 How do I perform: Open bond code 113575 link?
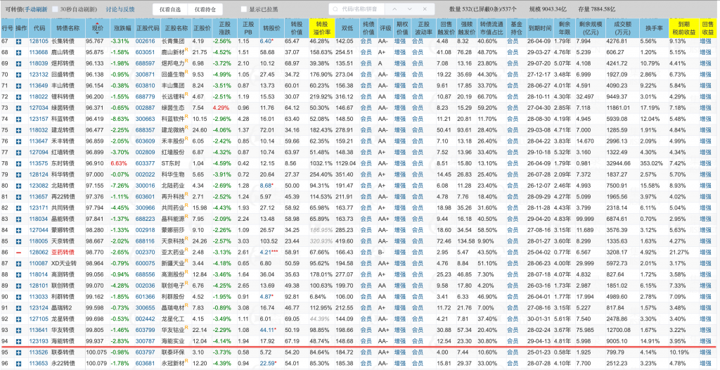point(39,162)
